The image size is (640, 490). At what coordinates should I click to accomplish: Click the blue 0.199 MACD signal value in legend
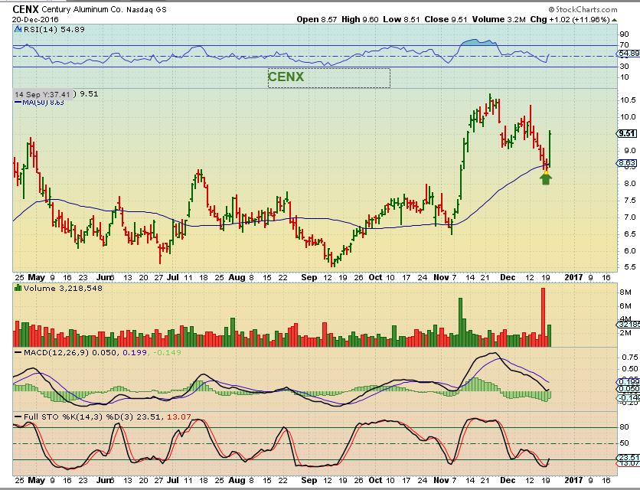pyautogui.click(x=134, y=352)
